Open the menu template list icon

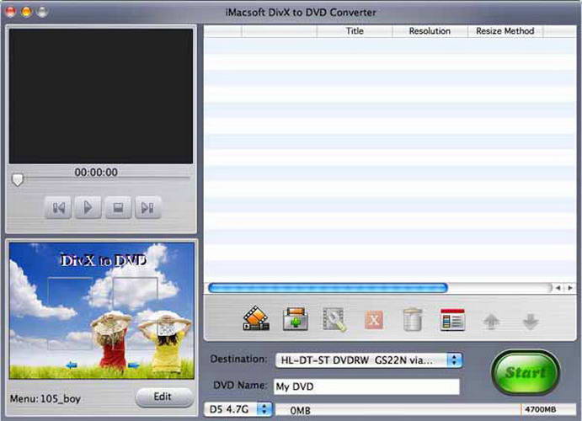[x=452, y=319]
